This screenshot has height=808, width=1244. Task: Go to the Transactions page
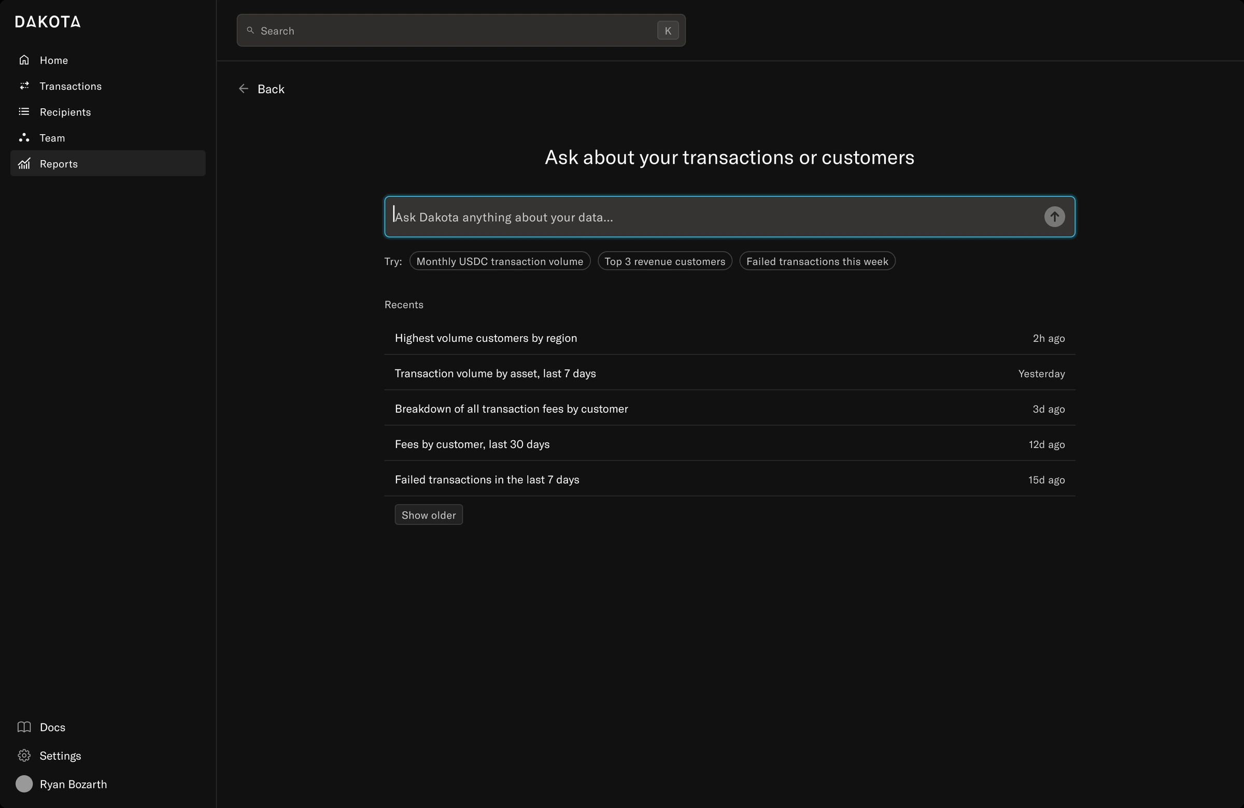coord(108,85)
